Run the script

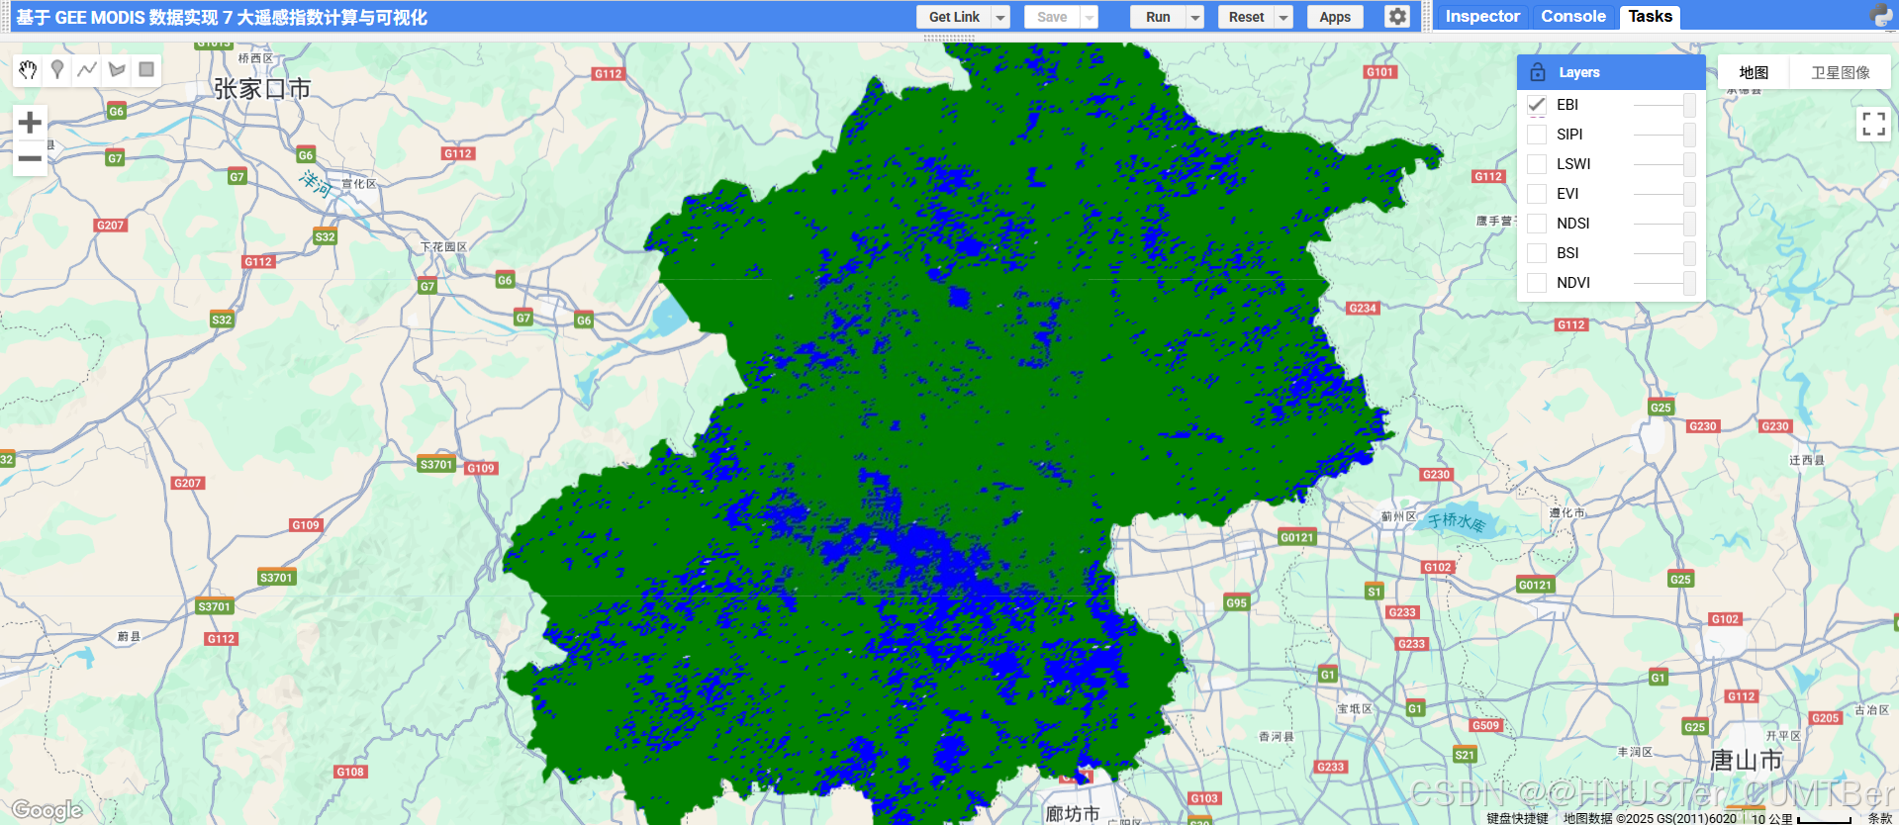pyautogui.click(x=1158, y=17)
